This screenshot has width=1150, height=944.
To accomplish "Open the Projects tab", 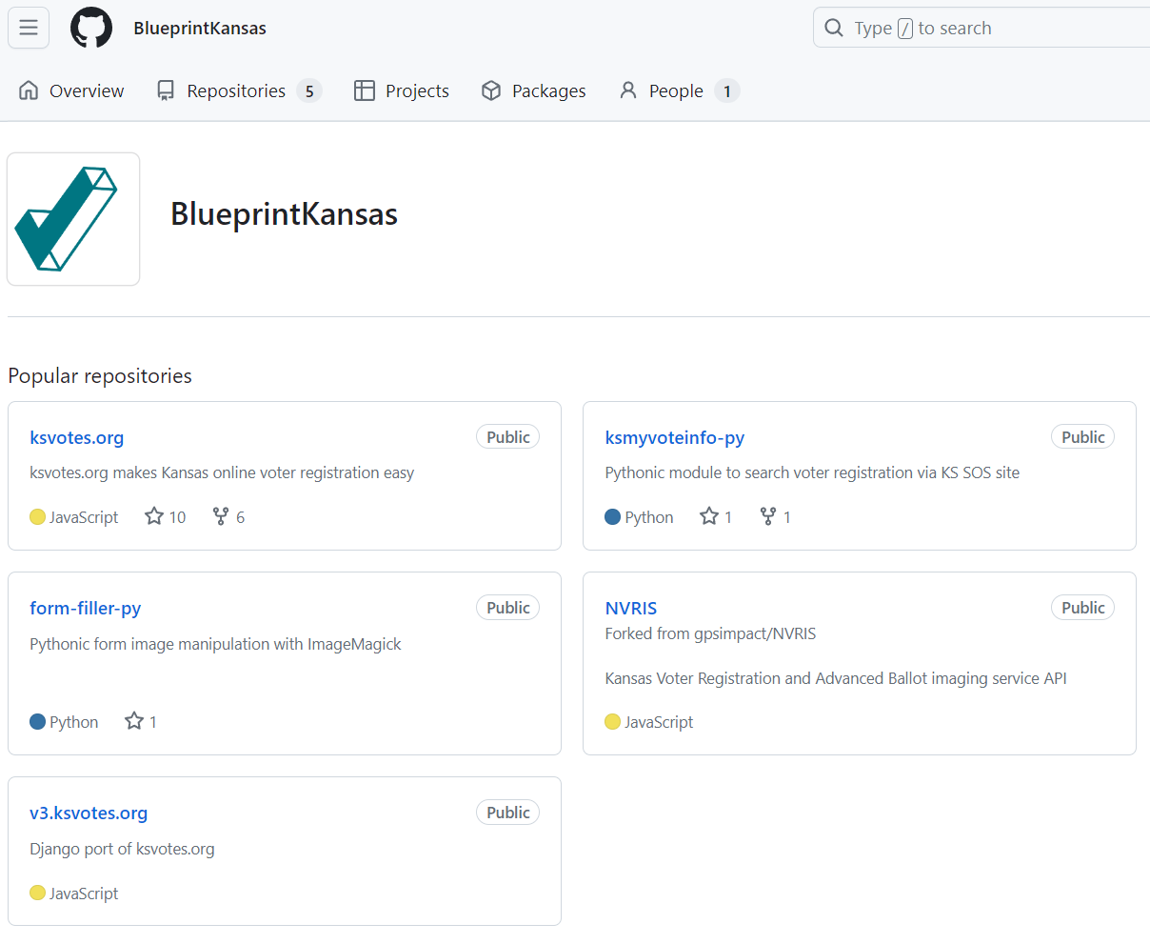I will point(401,90).
